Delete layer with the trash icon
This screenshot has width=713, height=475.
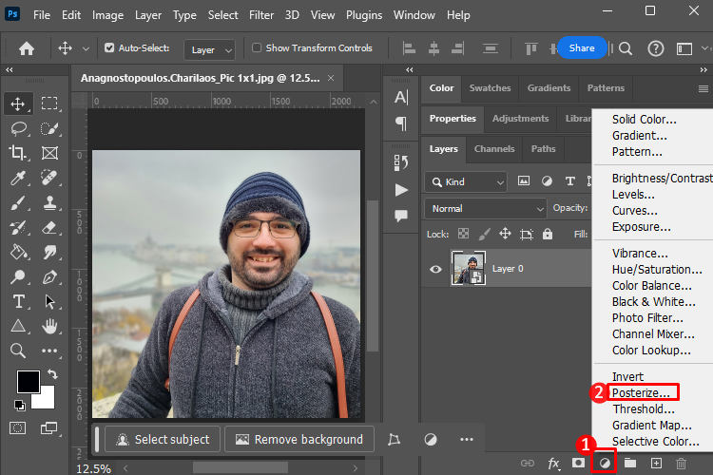[681, 464]
